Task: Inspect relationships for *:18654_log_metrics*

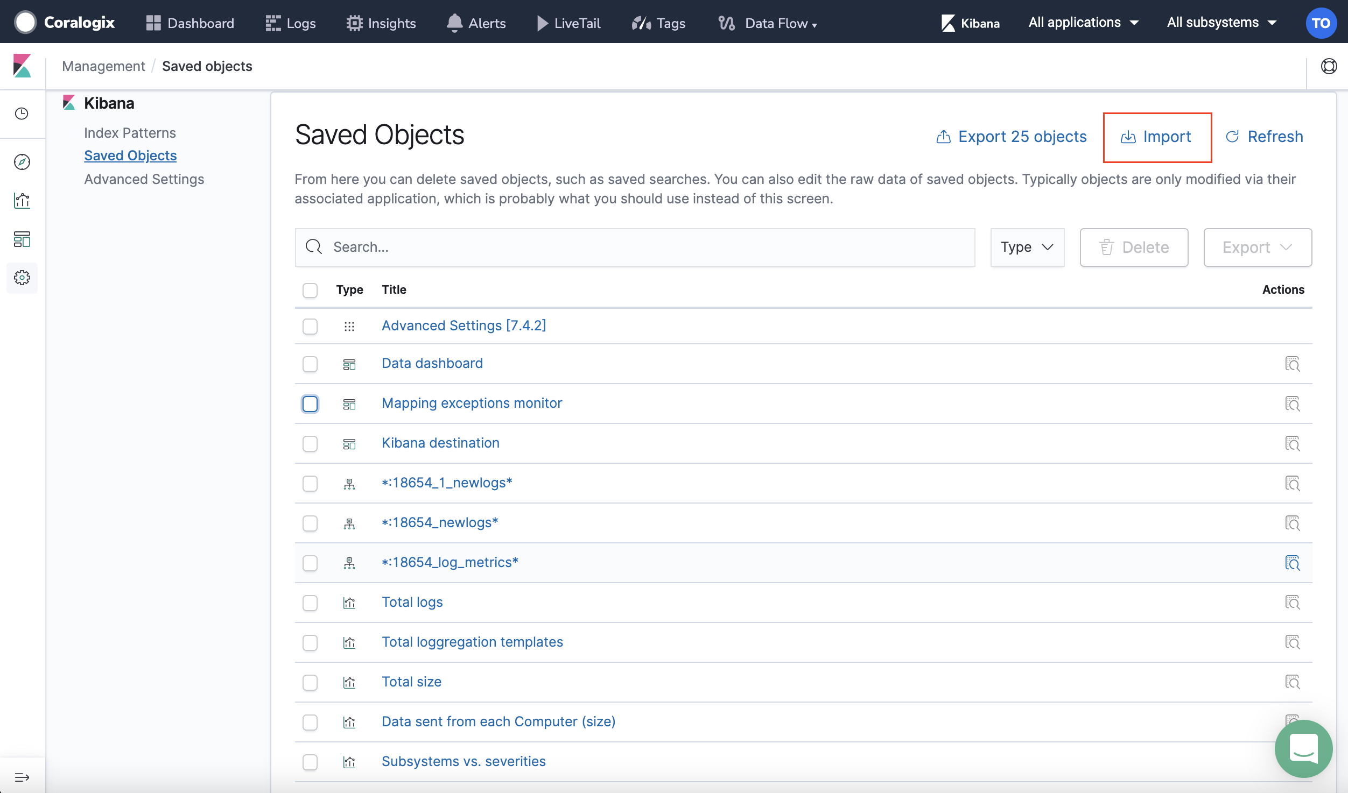Action: pyautogui.click(x=1293, y=563)
